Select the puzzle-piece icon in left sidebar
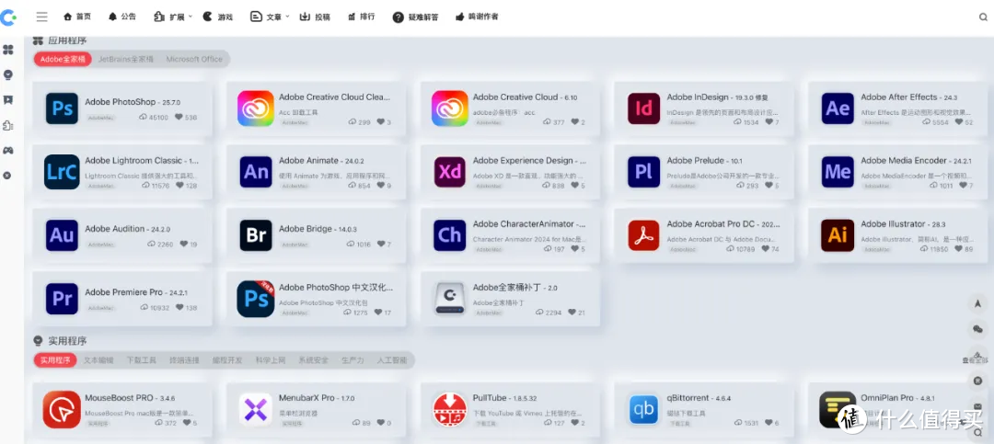The image size is (994, 444). [x=8, y=125]
